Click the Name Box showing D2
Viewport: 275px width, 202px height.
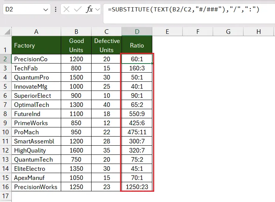(x=27, y=9)
